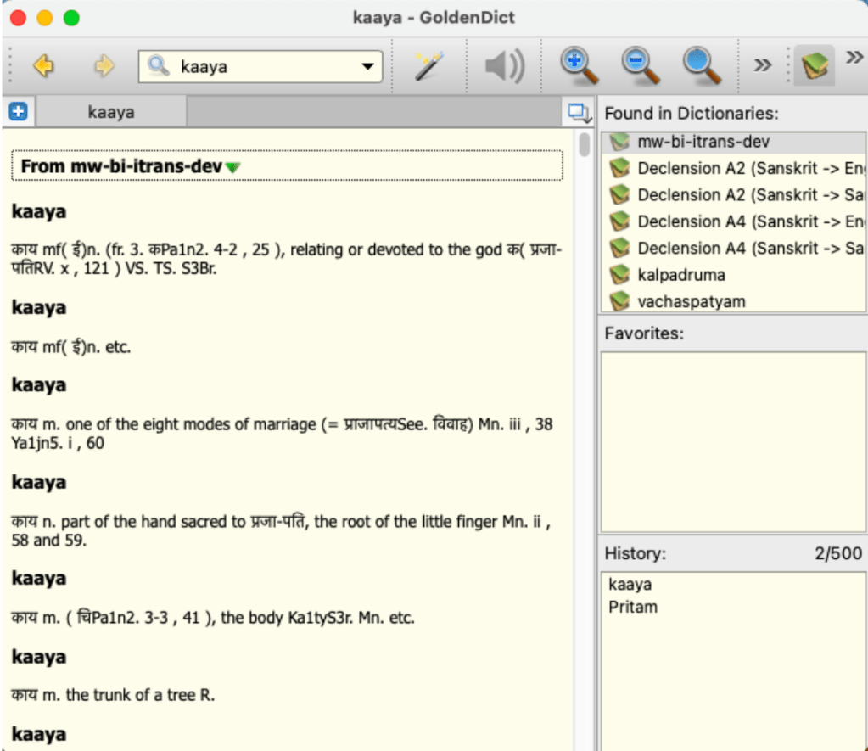This screenshot has height=751, width=868.
Task: Click the article vertical scrollbar handle
Action: point(584,144)
